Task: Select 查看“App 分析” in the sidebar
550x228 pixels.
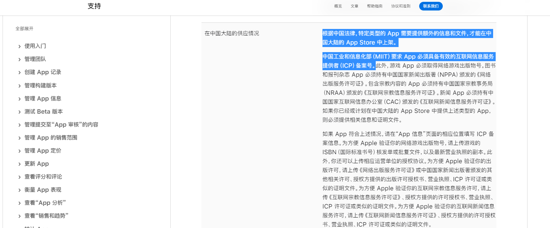Action: [x=45, y=203]
